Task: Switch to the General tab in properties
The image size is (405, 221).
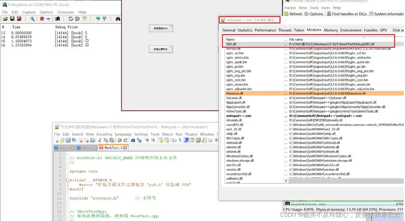Action: click(228, 30)
